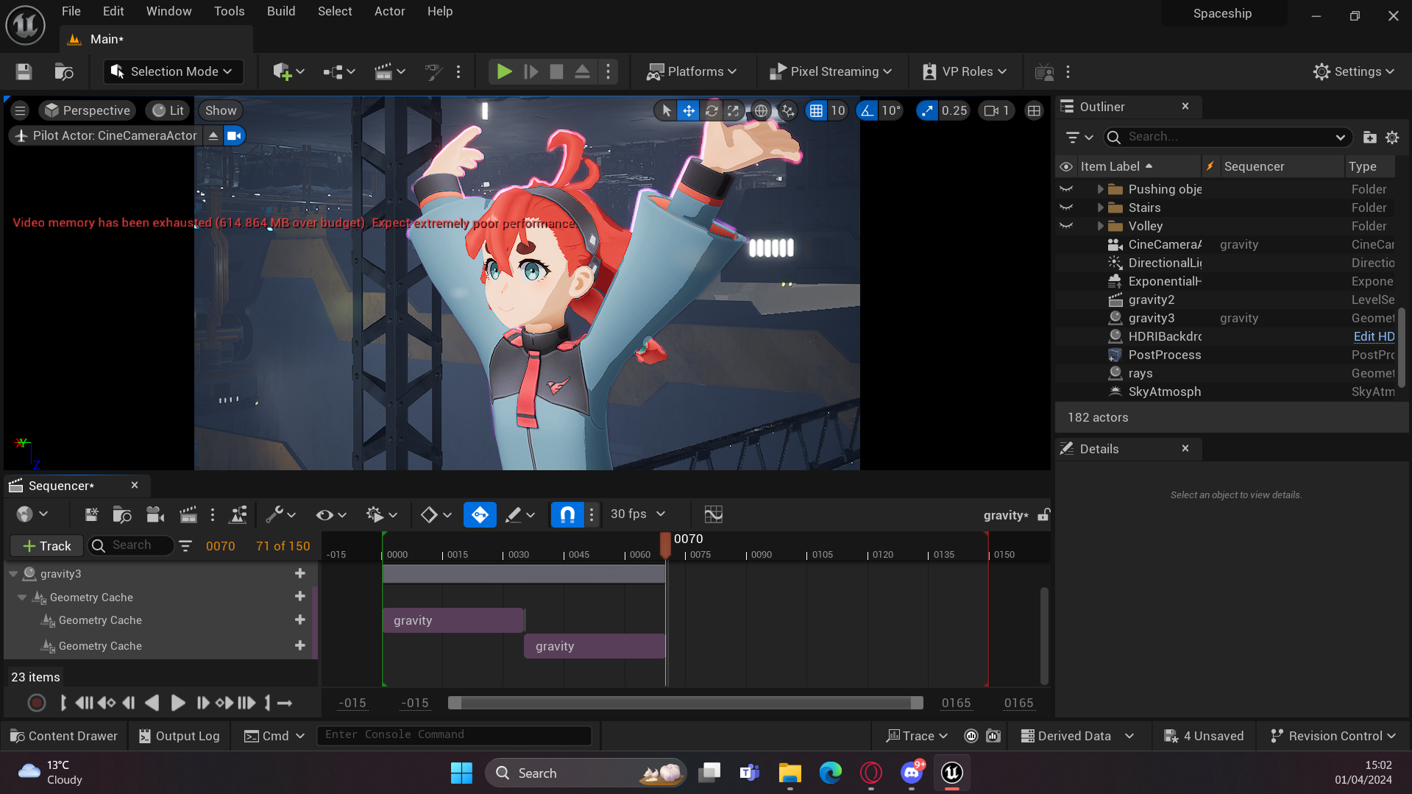The width and height of the screenshot is (1412, 794).
Task: Click the Sequencer create camera icon
Action: [155, 514]
